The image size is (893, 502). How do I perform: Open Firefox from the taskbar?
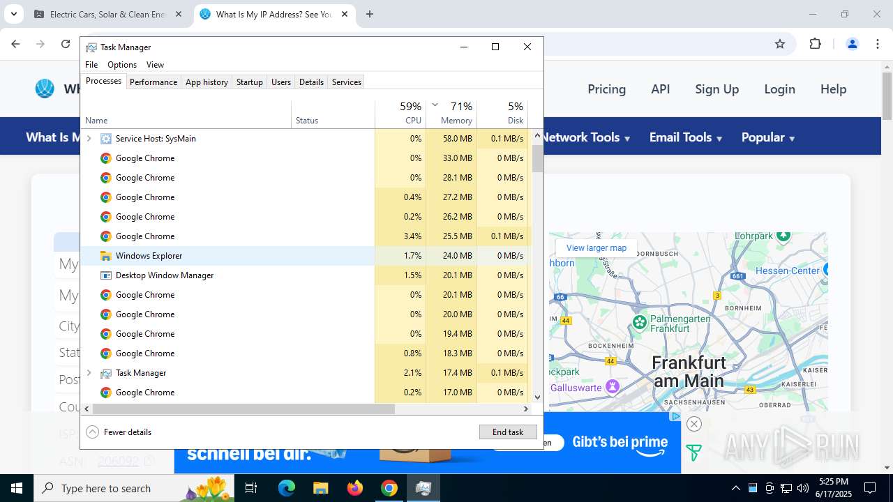click(x=355, y=488)
